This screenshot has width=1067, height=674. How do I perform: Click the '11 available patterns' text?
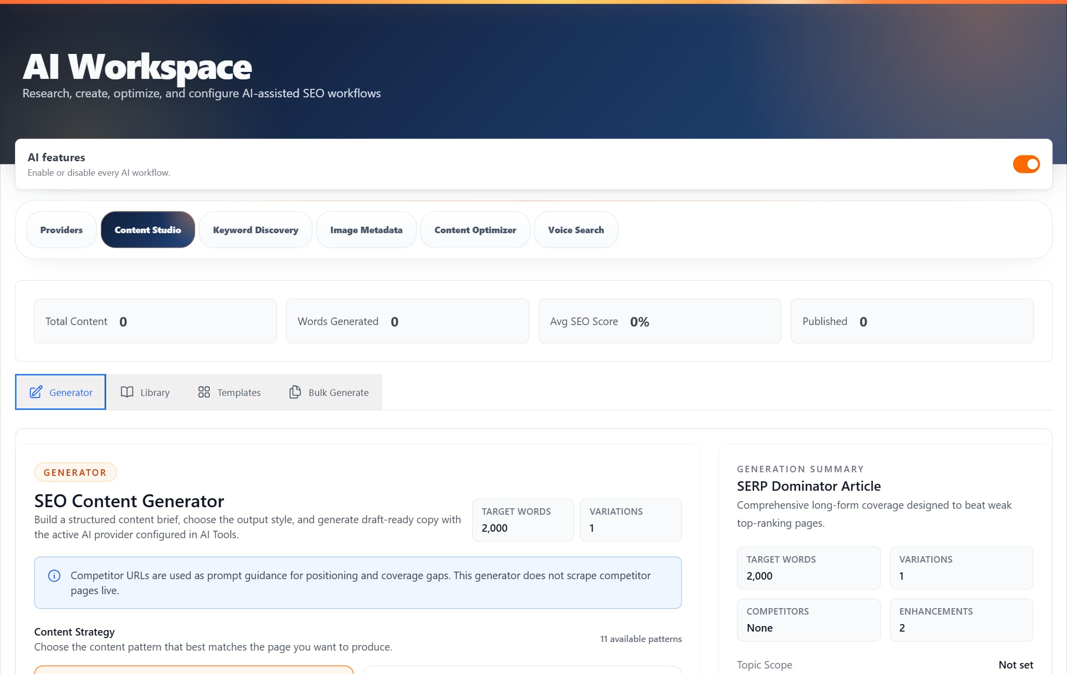[x=641, y=639]
